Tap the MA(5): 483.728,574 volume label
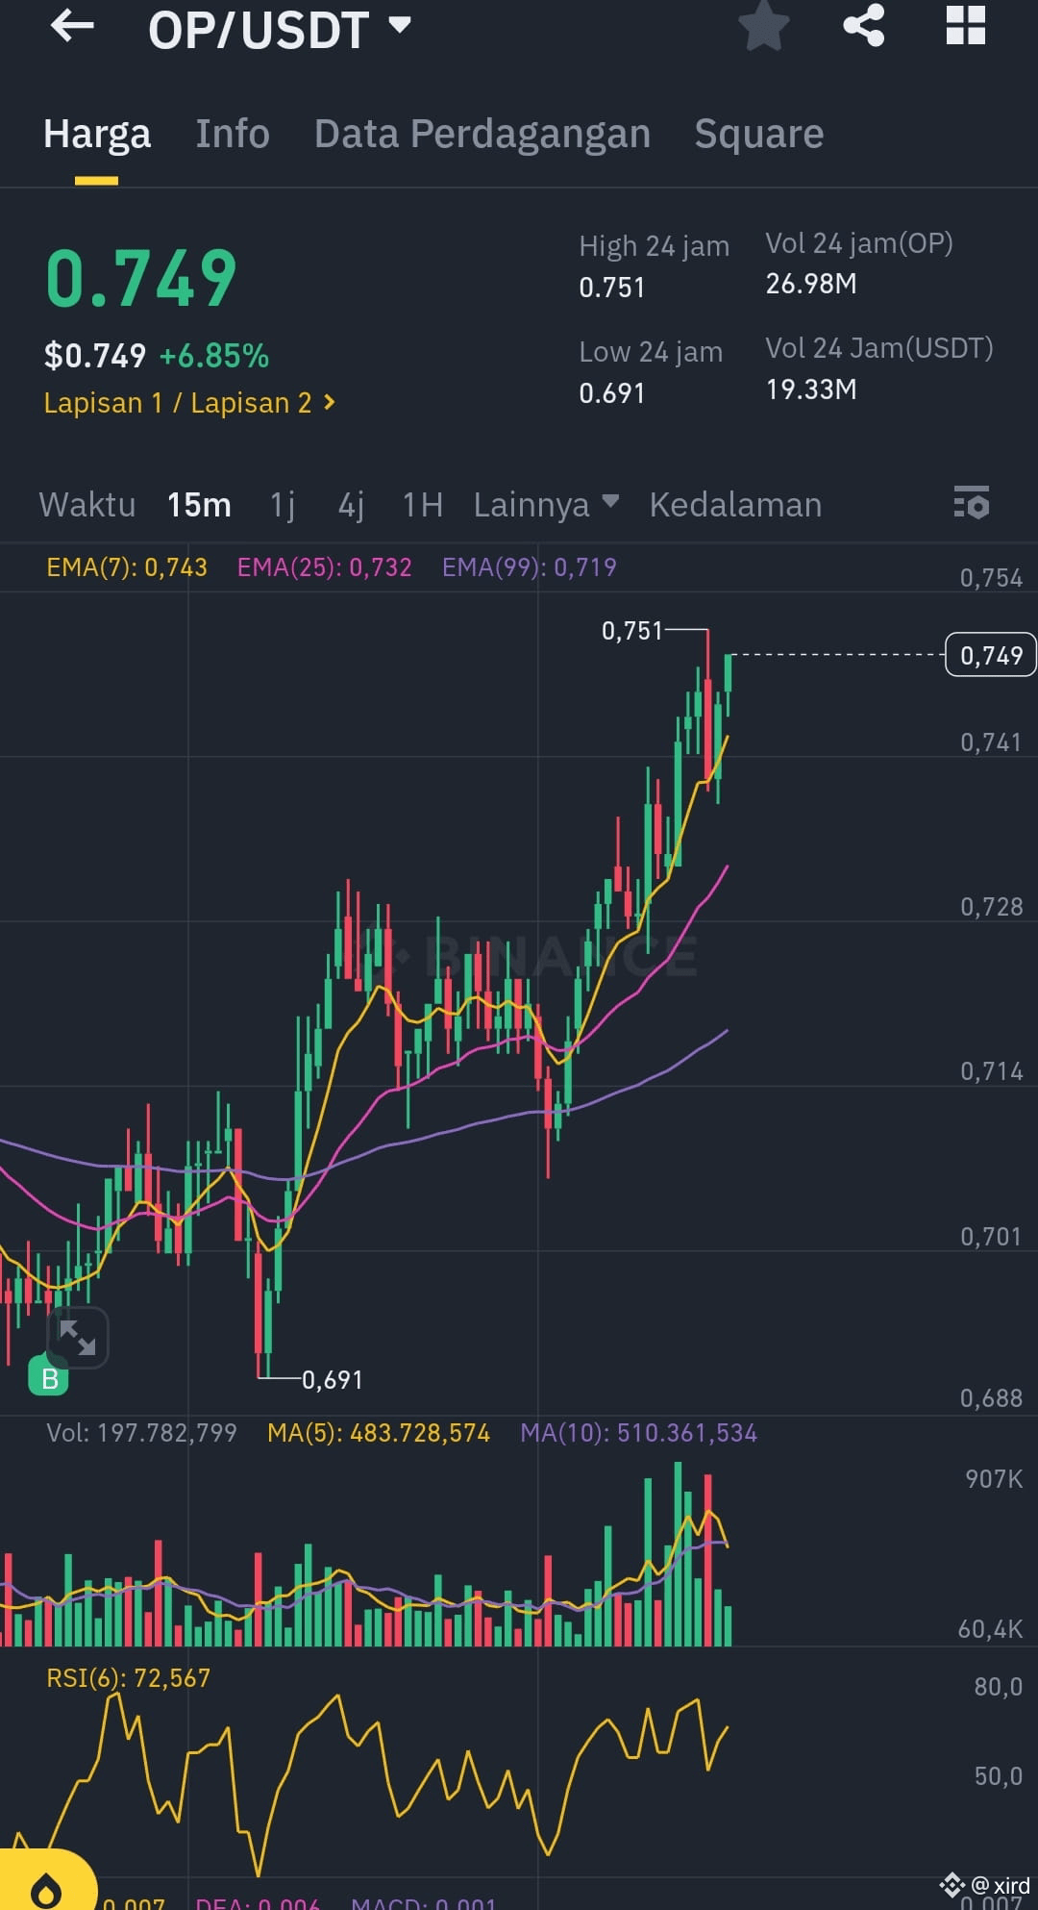 pyautogui.click(x=379, y=1433)
